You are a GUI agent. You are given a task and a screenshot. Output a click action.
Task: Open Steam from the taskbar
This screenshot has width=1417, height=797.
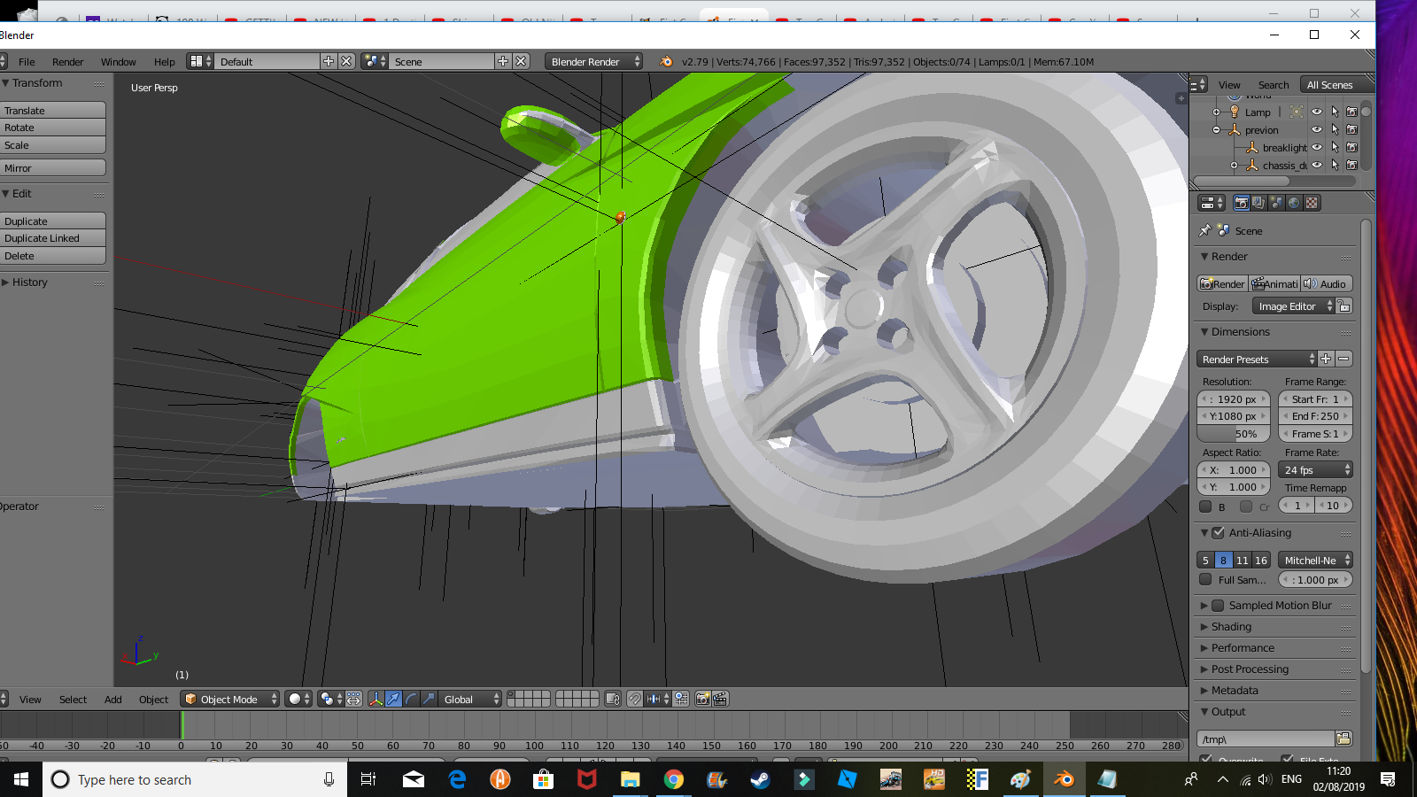click(760, 779)
